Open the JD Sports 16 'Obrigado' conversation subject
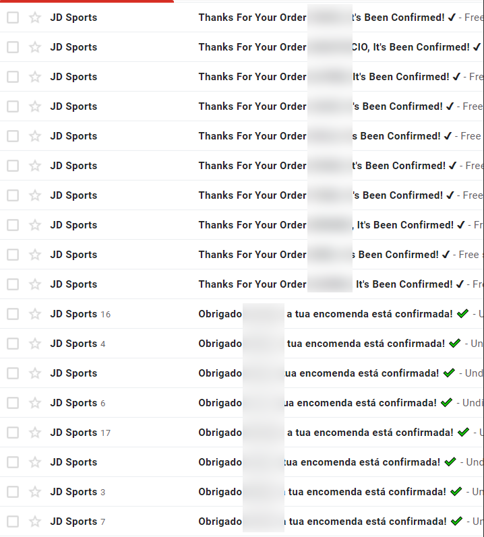The height and width of the screenshot is (537, 484). click(333, 314)
